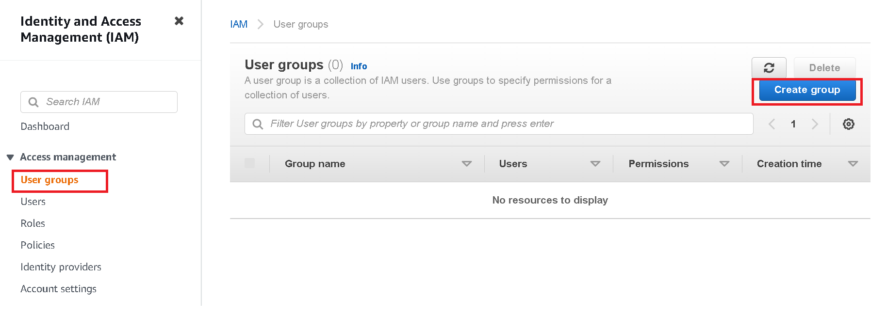The height and width of the screenshot is (314, 887).
Task: Click the Permissions column header
Action: (658, 164)
